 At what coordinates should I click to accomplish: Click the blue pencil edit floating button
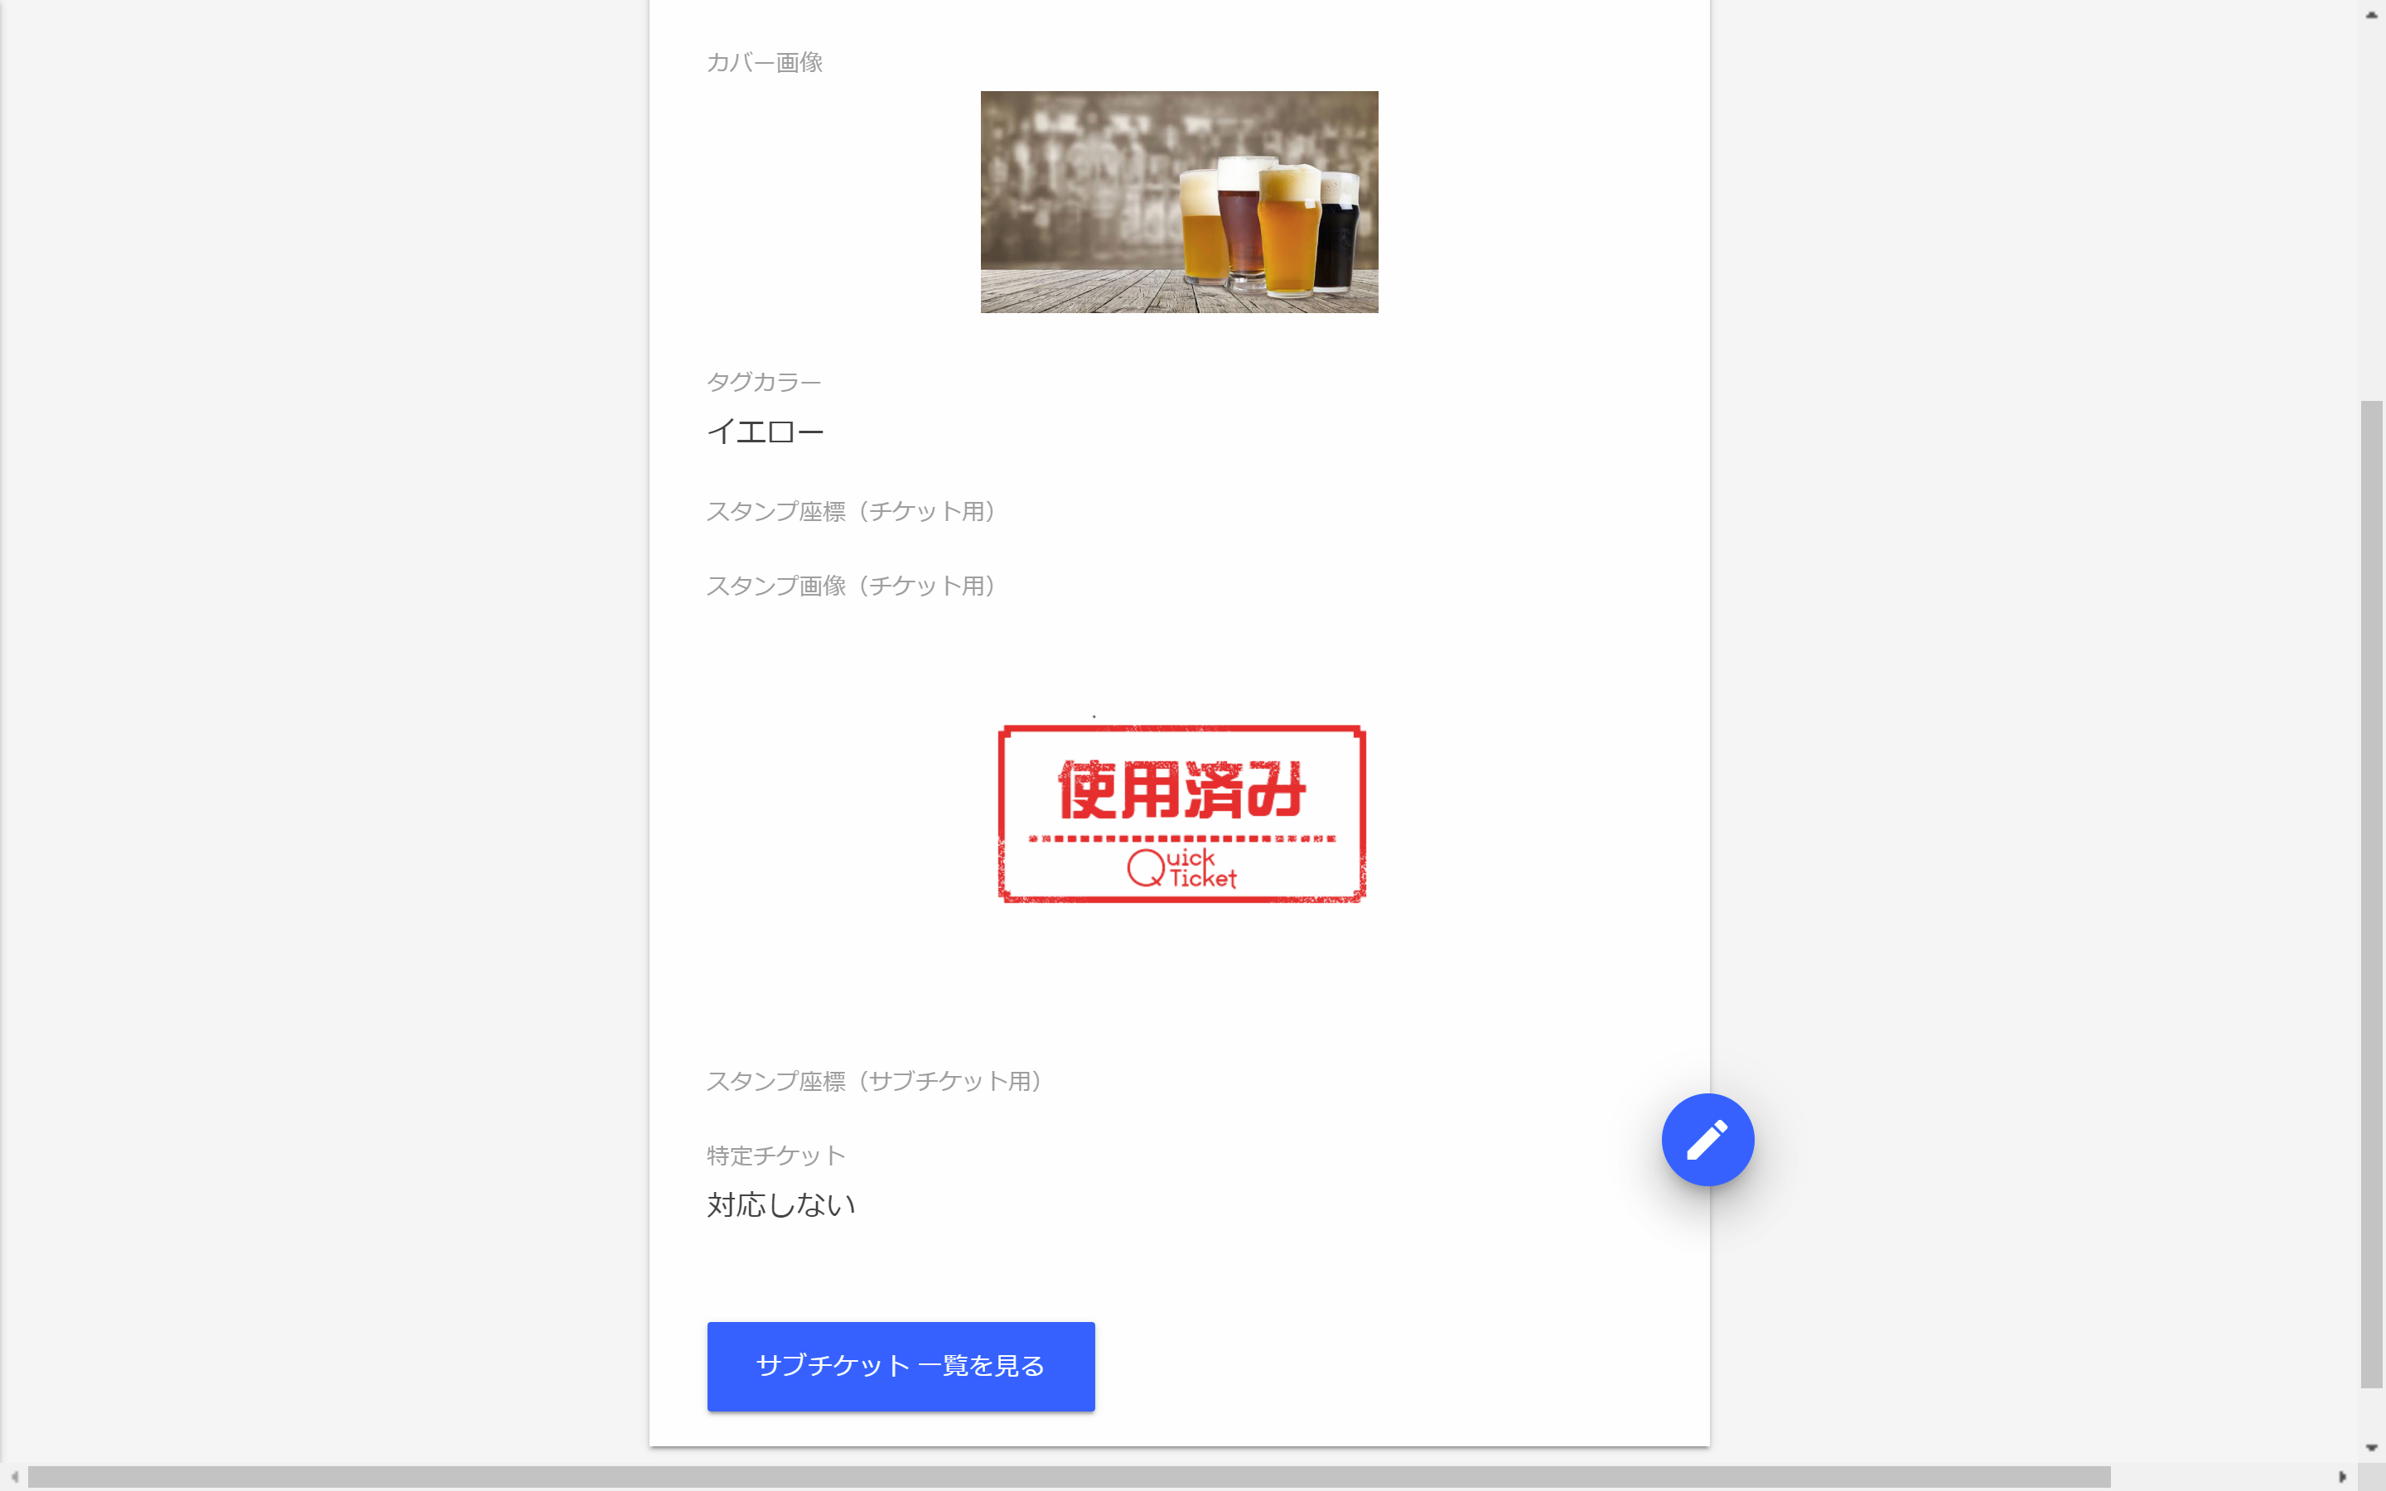tap(1707, 1139)
